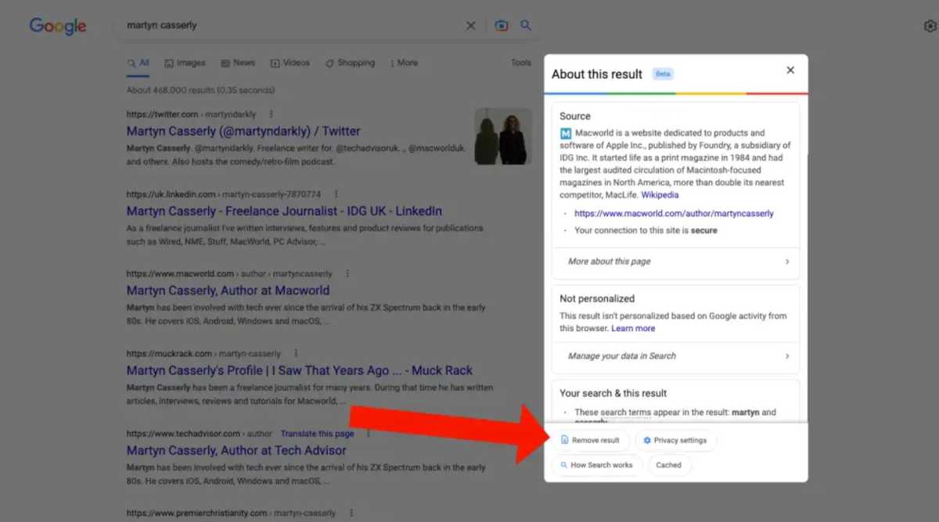Click the Remove result button

click(590, 441)
